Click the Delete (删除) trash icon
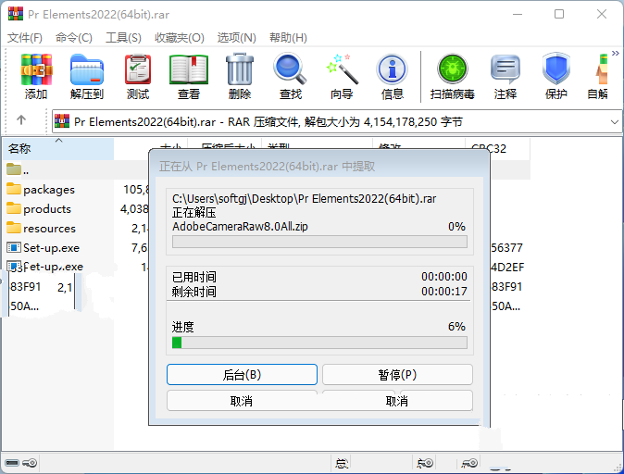 pyautogui.click(x=240, y=69)
